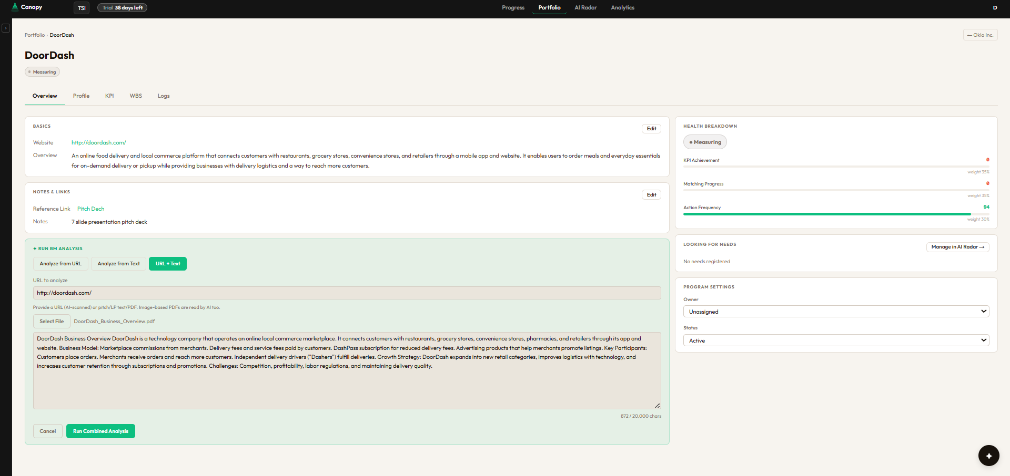Open the Pitch Dech reference link
Viewport: 1010px width, 476px height.
(90, 209)
